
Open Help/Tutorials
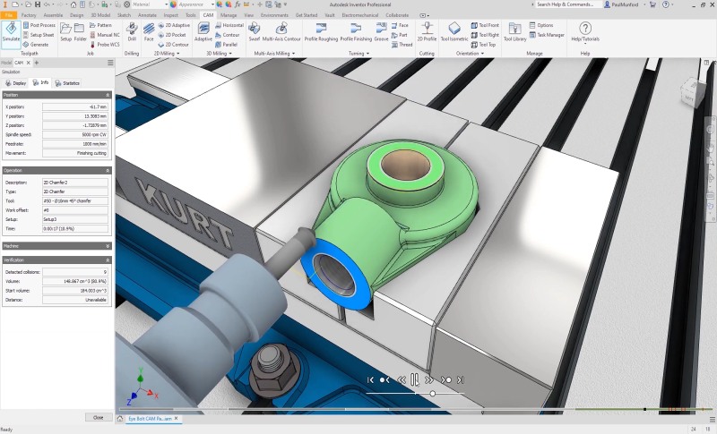(585, 32)
